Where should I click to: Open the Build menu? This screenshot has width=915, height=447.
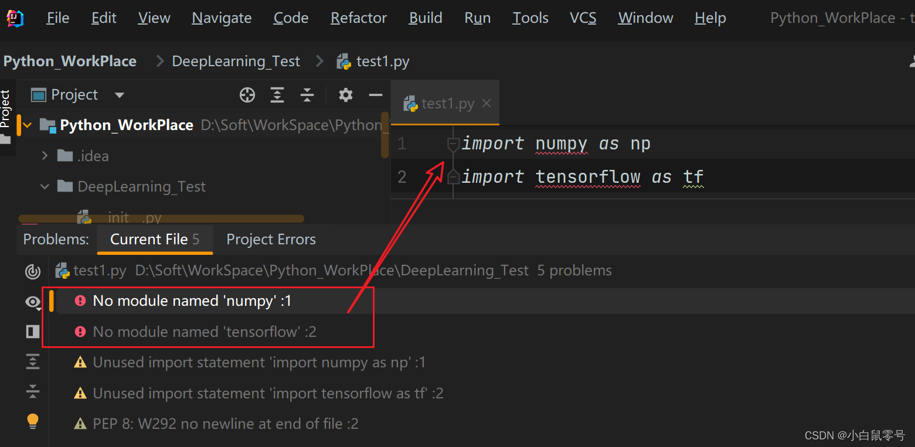tap(426, 18)
